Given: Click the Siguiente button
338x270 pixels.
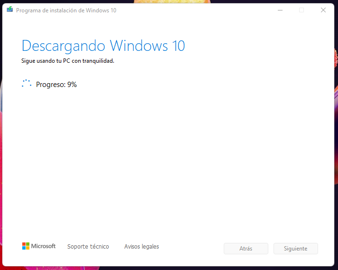Looking at the screenshot, I should (296, 249).
